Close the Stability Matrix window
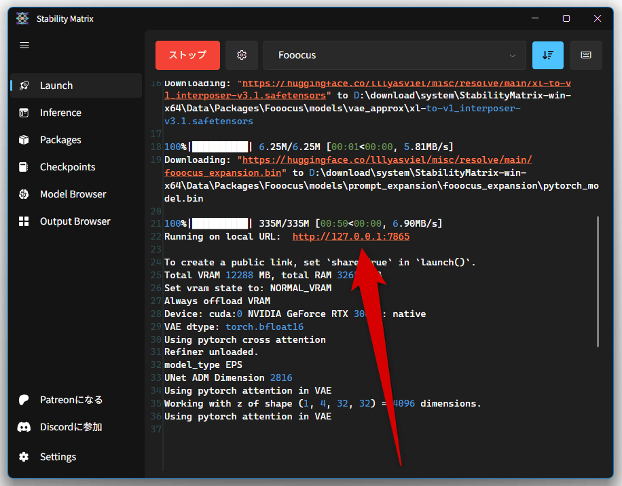Viewport: 622px width, 486px height. [598, 18]
